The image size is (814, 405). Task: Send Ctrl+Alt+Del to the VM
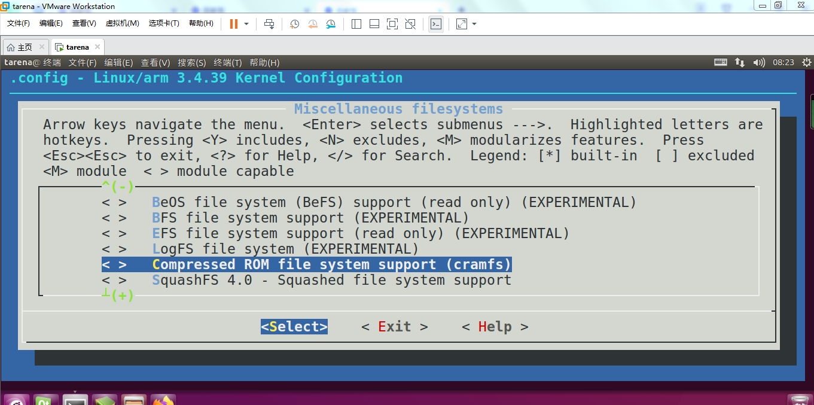269,24
